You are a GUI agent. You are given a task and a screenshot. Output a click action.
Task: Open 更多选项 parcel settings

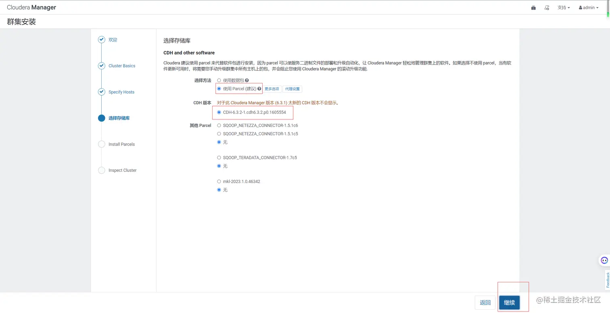click(x=272, y=89)
